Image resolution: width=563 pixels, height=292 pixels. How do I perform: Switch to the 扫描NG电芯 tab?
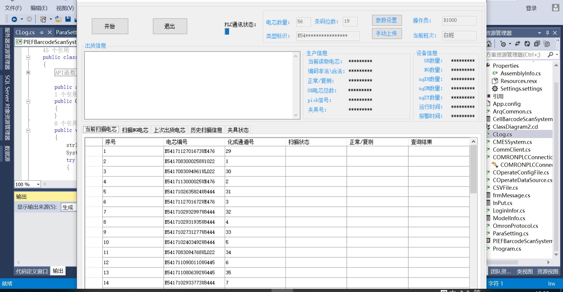[x=135, y=130]
